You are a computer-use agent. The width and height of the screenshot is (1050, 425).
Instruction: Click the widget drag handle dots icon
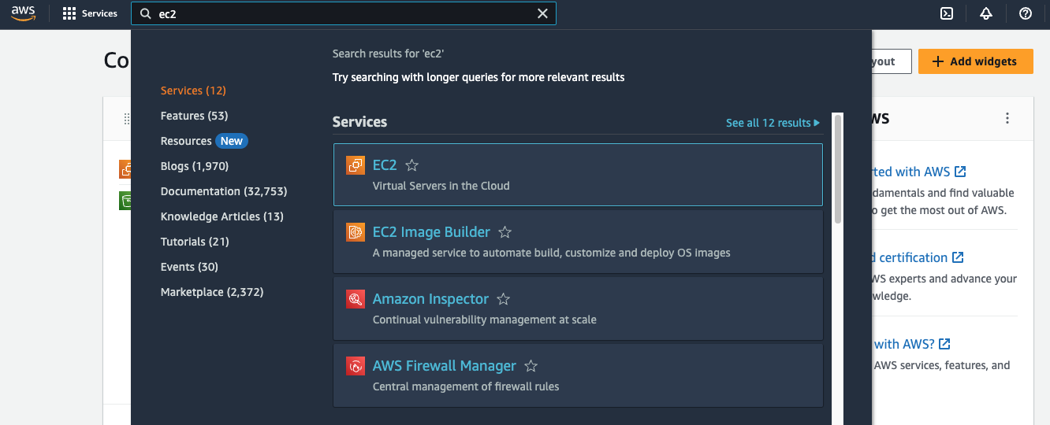tap(126, 119)
